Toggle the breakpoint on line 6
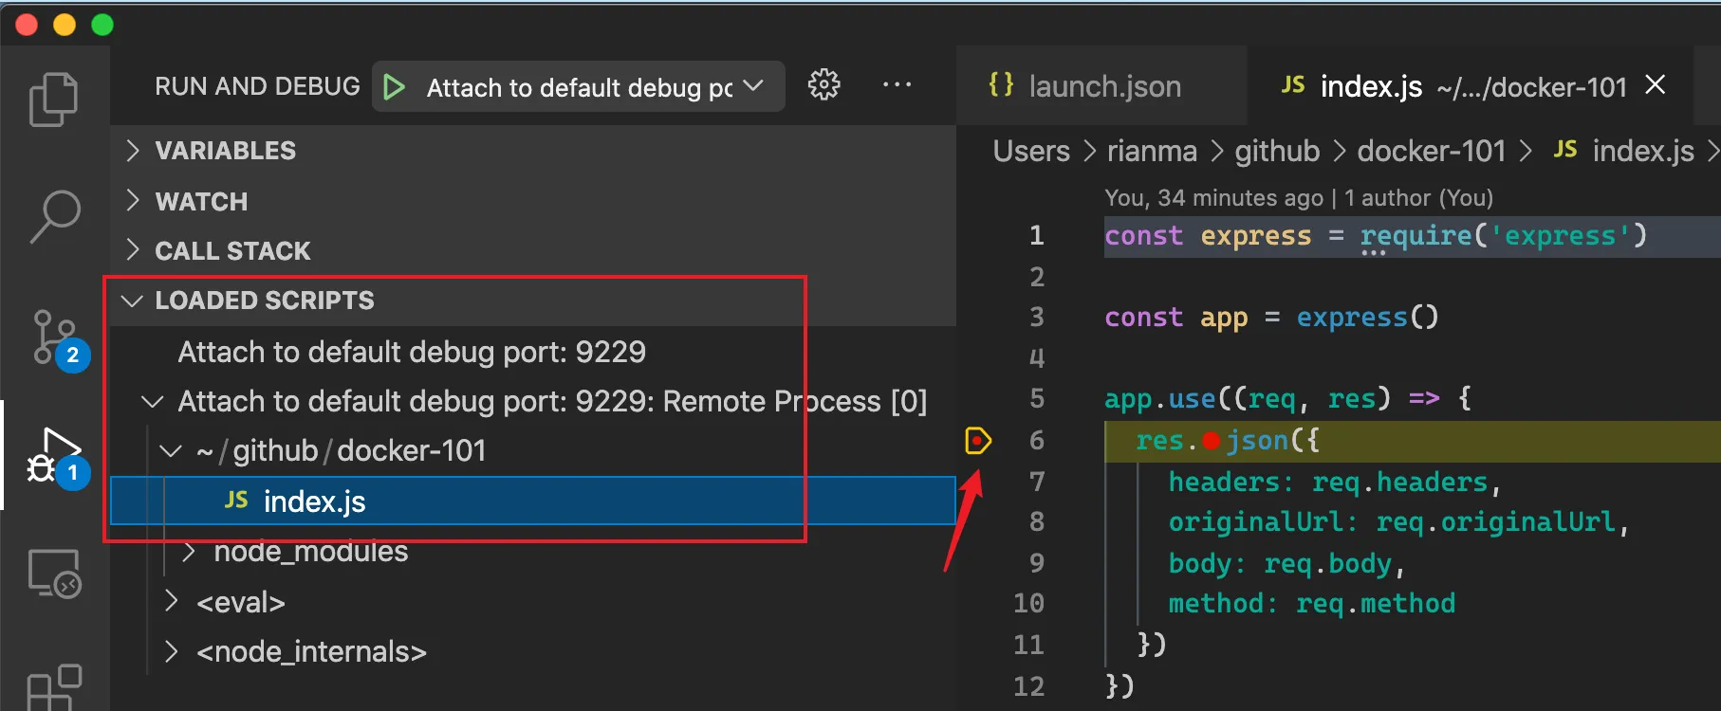The height and width of the screenshot is (711, 1721). [x=977, y=441]
